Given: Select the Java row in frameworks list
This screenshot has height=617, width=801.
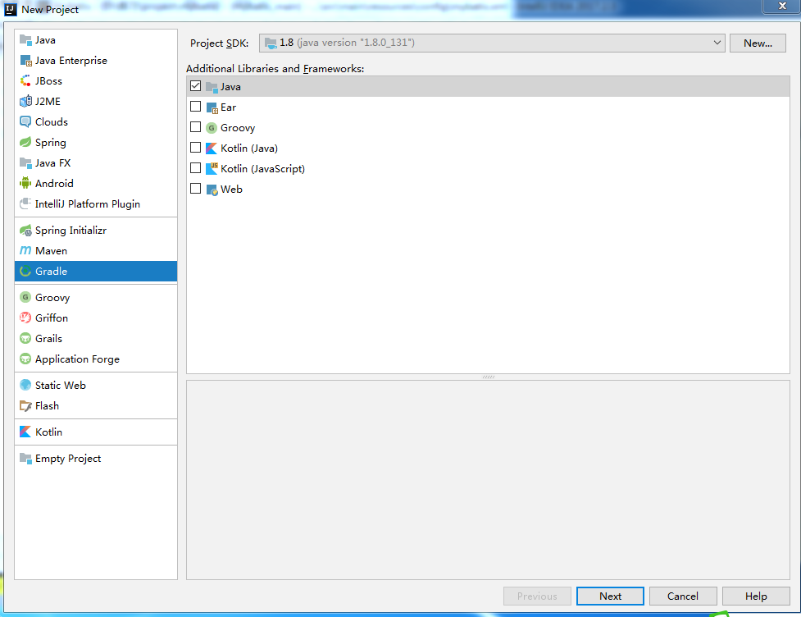Looking at the screenshot, I should pyautogui.click(x=488, y=86).
